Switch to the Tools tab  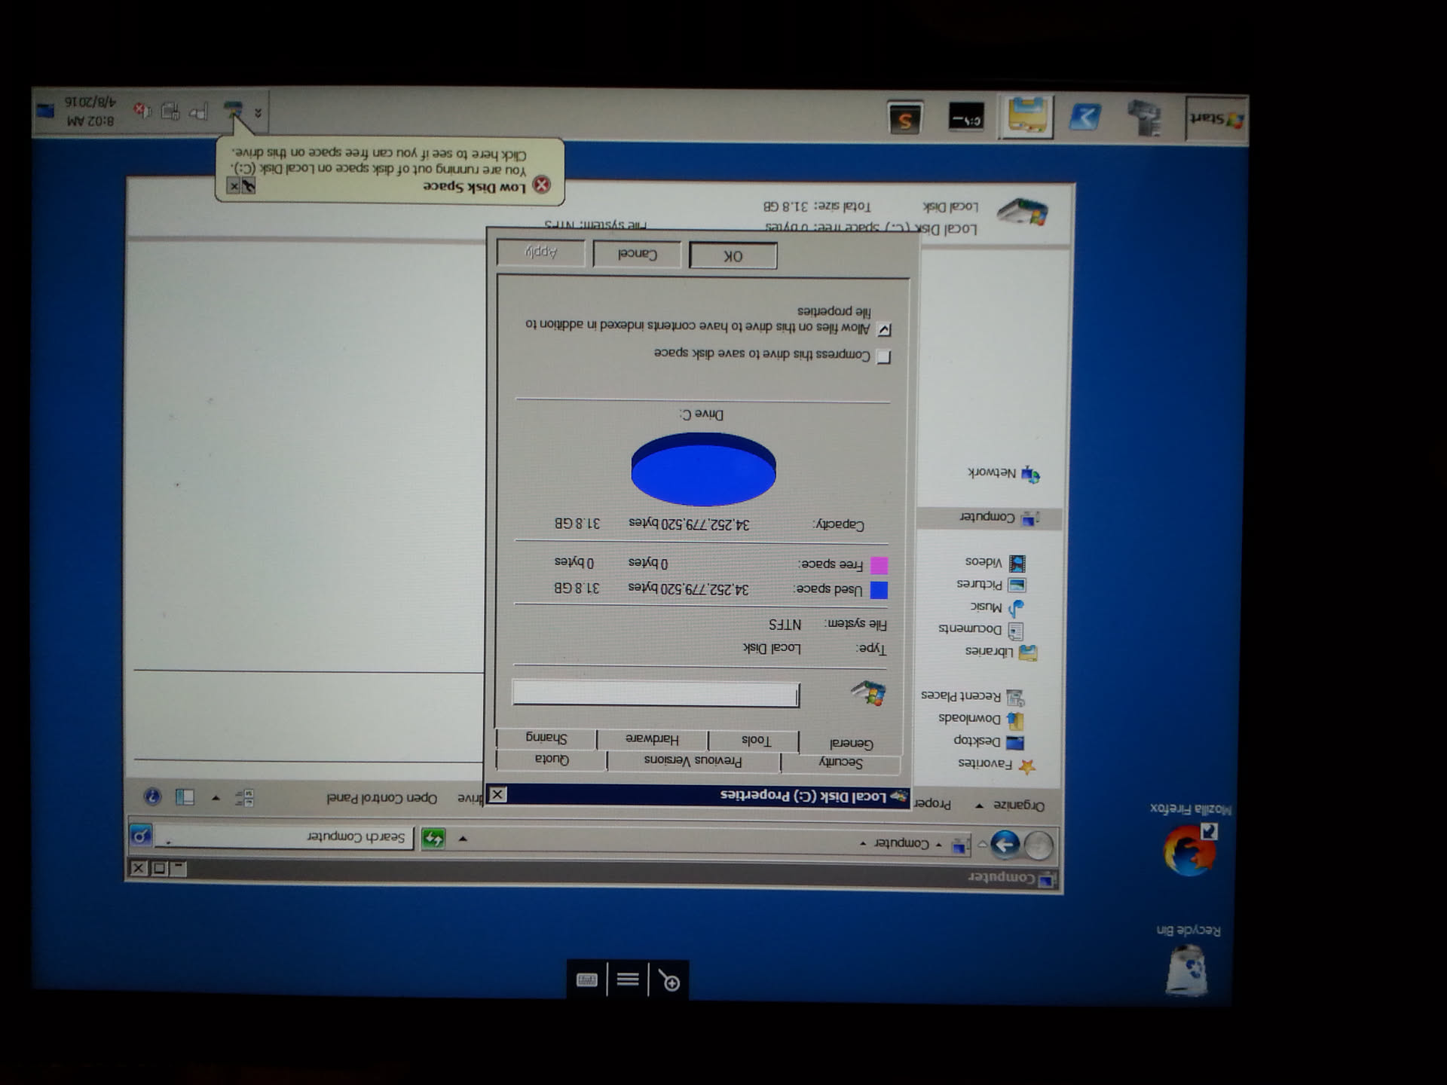756,741
